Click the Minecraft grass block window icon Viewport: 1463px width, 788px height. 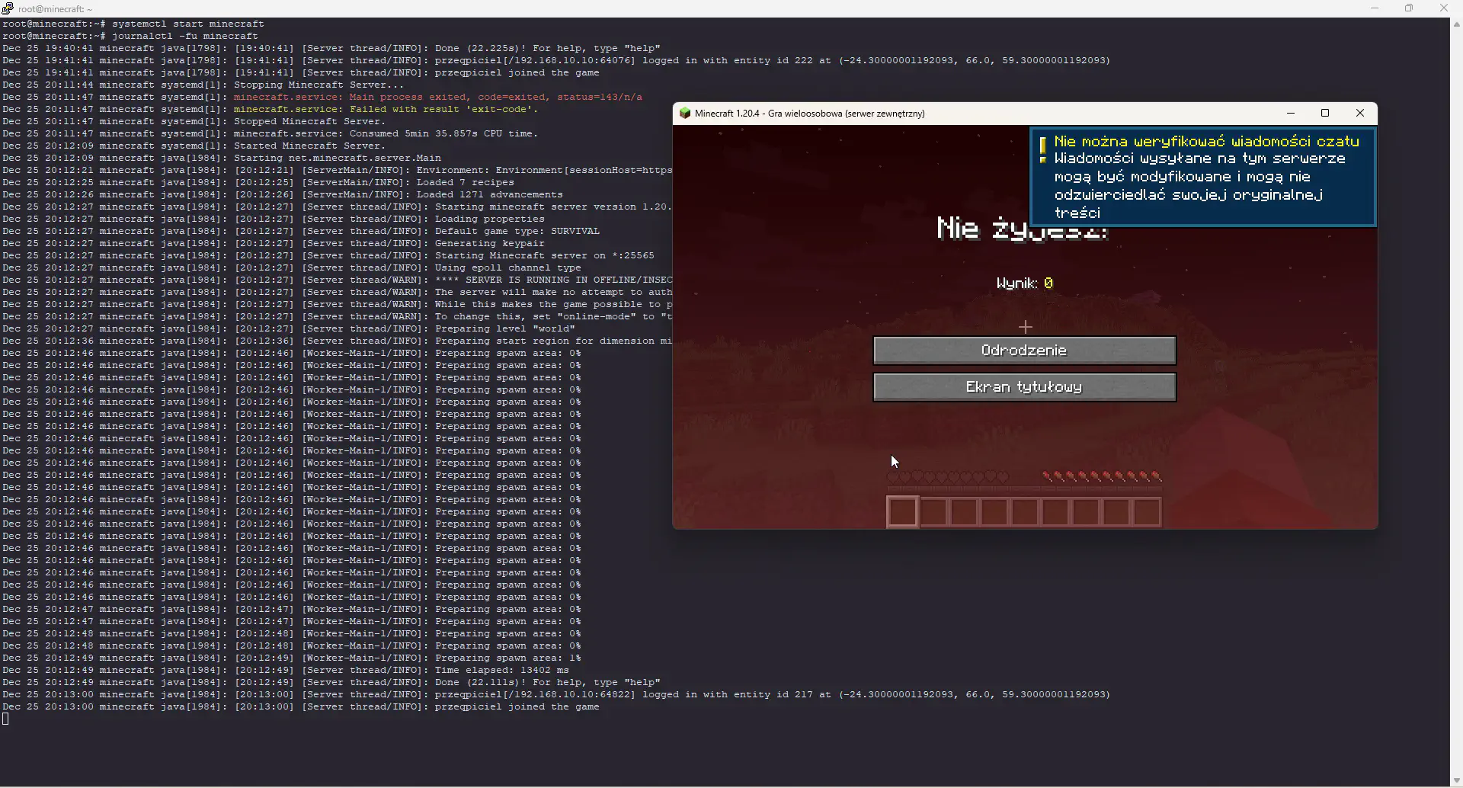pyautogui.click(x=684, y=114)
